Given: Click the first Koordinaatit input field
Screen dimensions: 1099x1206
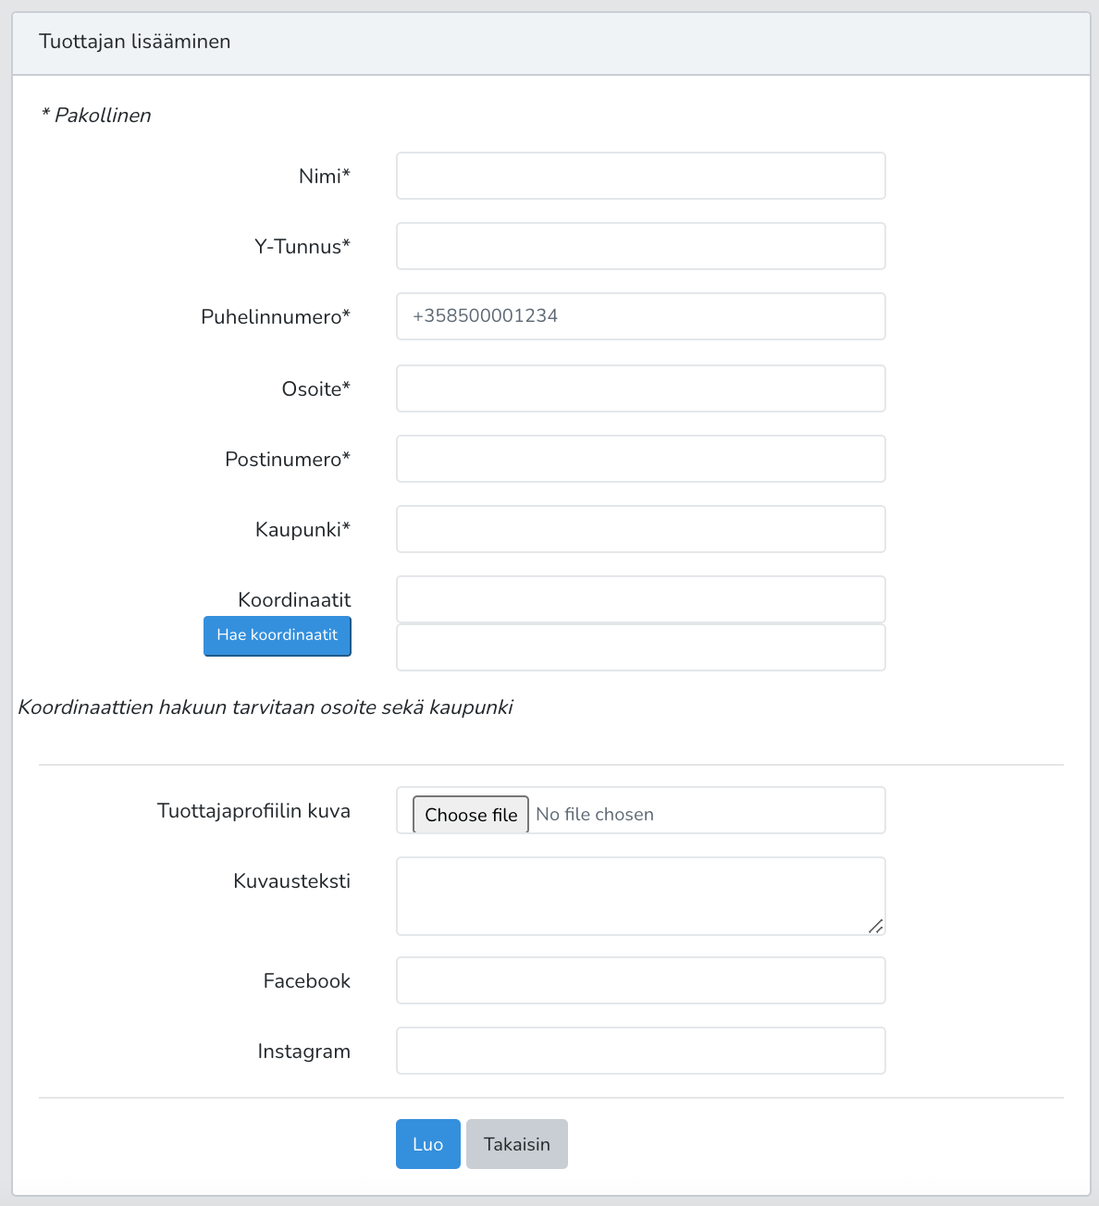Looking at the screenshot, I should pos(641,599).
